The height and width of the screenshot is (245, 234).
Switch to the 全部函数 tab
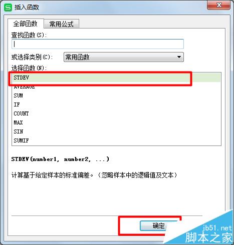pyautogui.click(x=26, y=23)
